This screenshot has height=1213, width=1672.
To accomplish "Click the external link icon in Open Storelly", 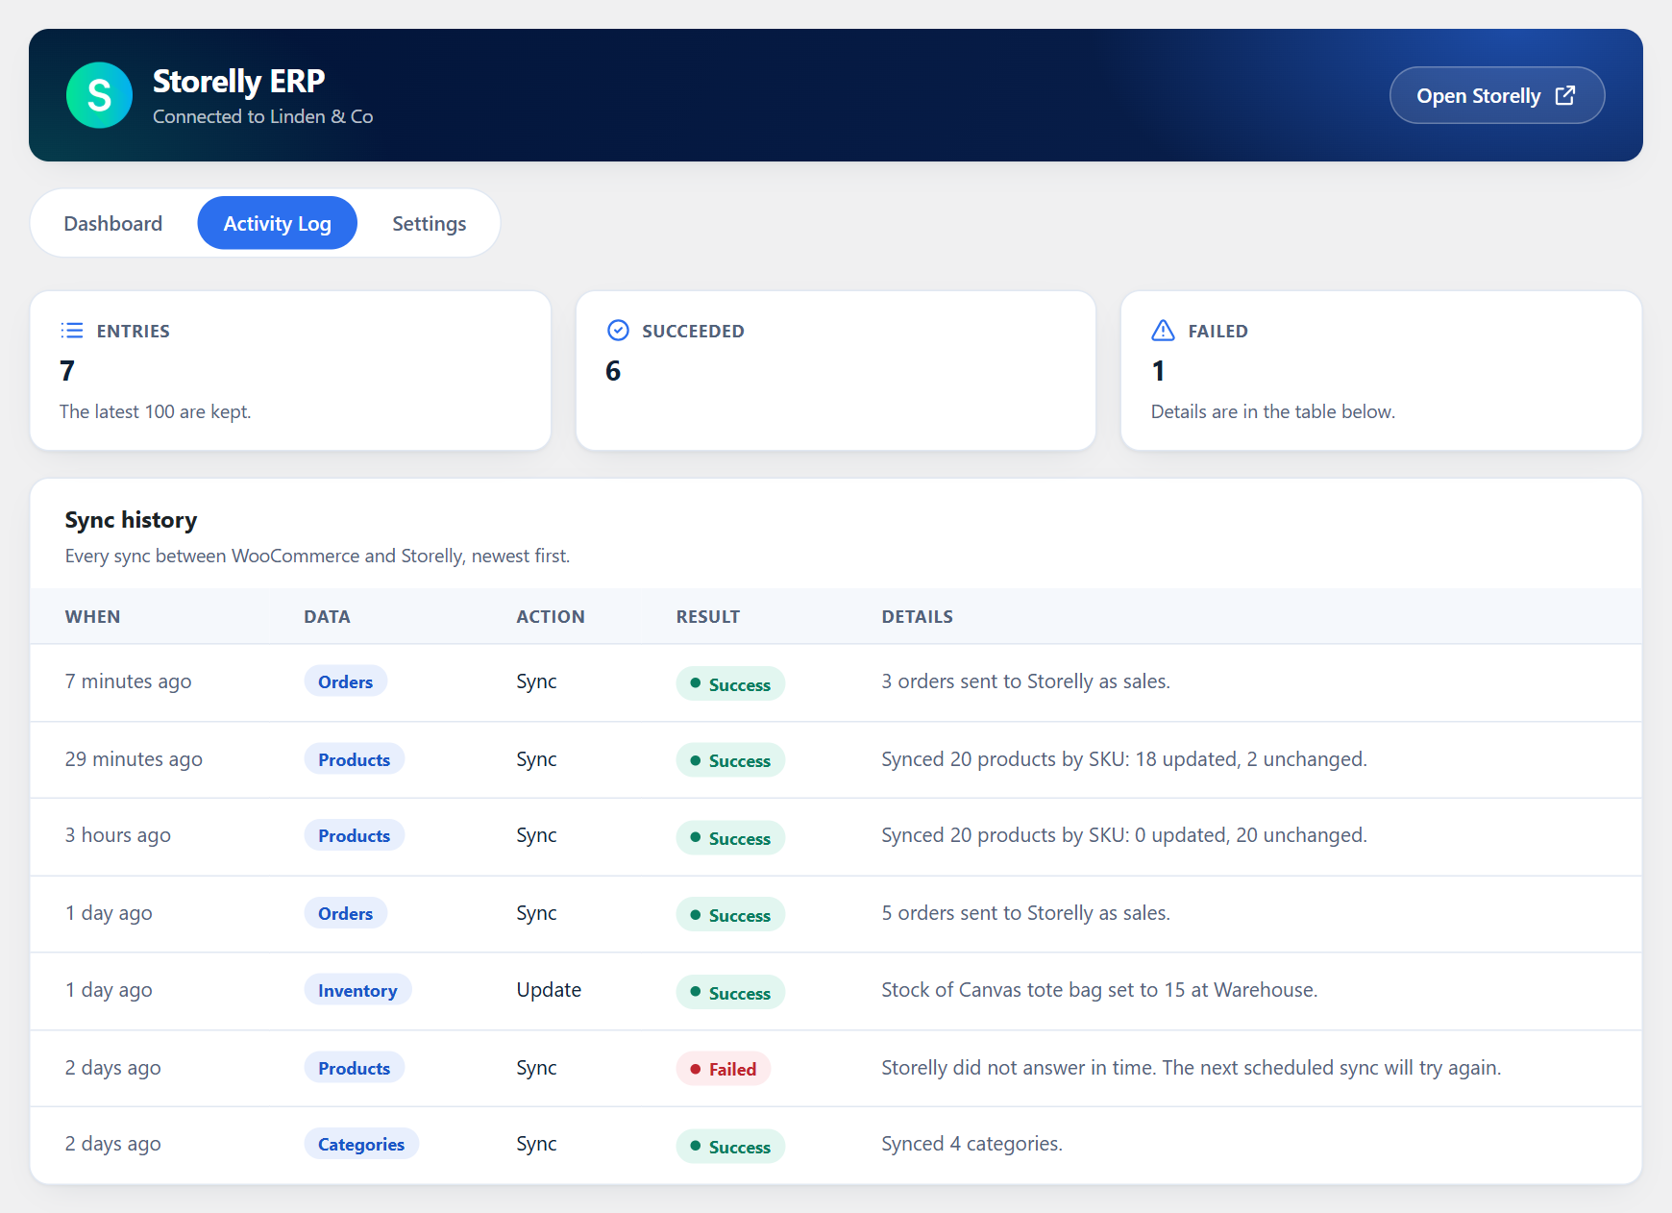I will pos(1564,95).
